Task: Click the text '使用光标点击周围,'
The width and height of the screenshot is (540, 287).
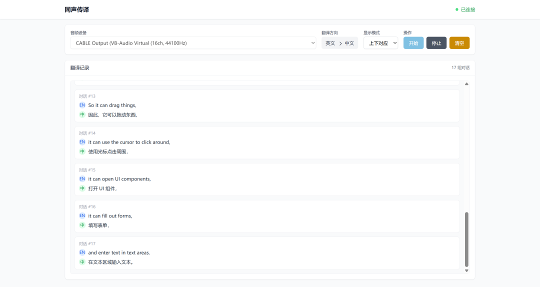Action: (108, 151)
